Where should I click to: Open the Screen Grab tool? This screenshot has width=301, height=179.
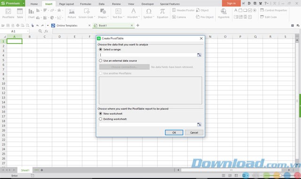coord(87,14)
